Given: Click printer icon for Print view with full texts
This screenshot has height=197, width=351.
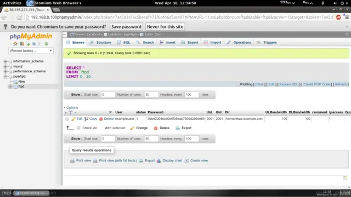Looking at the screenshot, I should coord(95,160).
